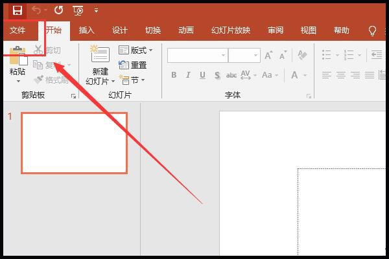This screenshot has width=389, height=259.
Task: Click the Tell Me lightbulb icon
Action: click(x=372, y=30)
